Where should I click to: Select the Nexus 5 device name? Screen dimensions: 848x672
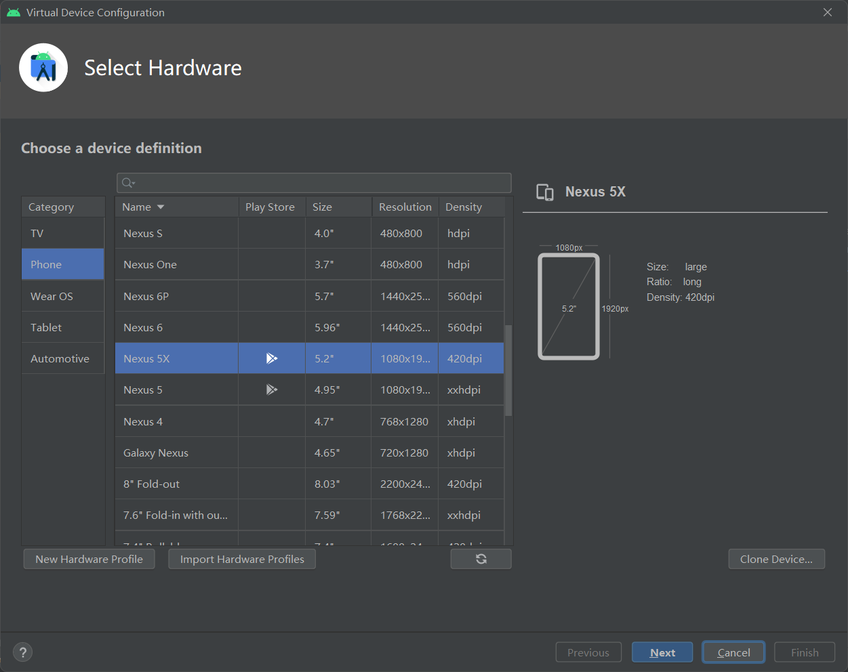[x=143, y=390]
